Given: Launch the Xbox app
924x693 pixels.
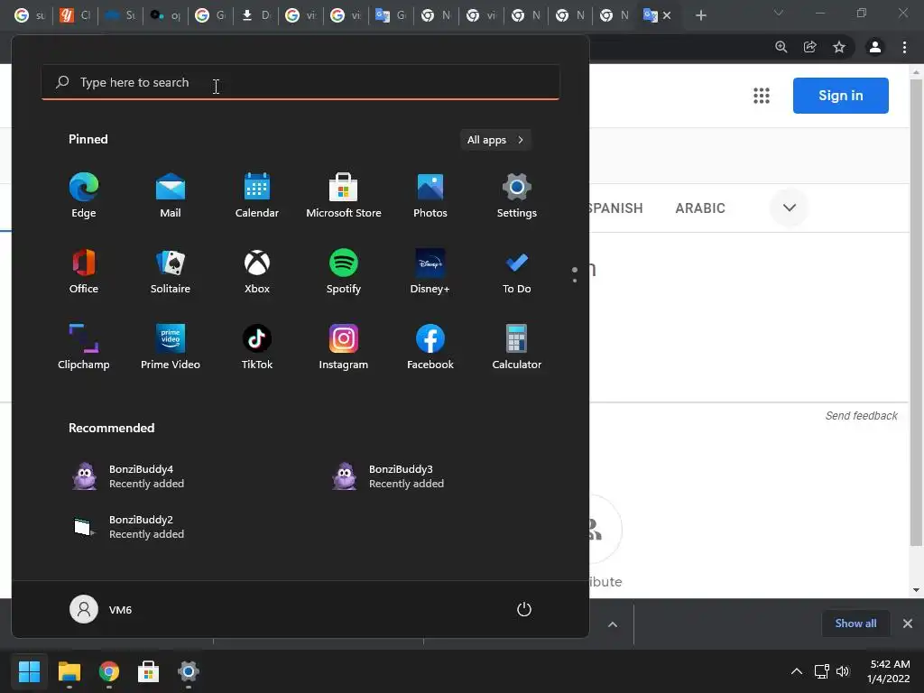Looking at the screenshot, I should point(257,272).
